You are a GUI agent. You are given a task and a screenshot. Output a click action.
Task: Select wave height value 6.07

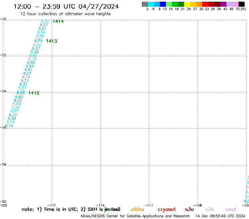pyautogui.click(x=27, y=73)
